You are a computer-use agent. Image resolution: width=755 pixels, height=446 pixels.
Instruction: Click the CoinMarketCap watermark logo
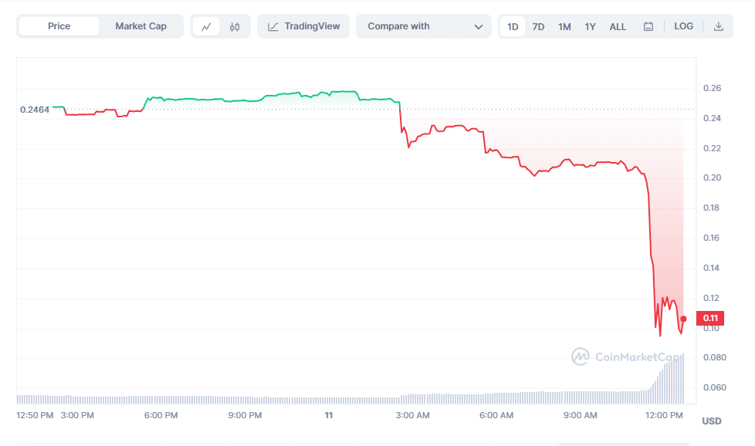pos(627,356)
